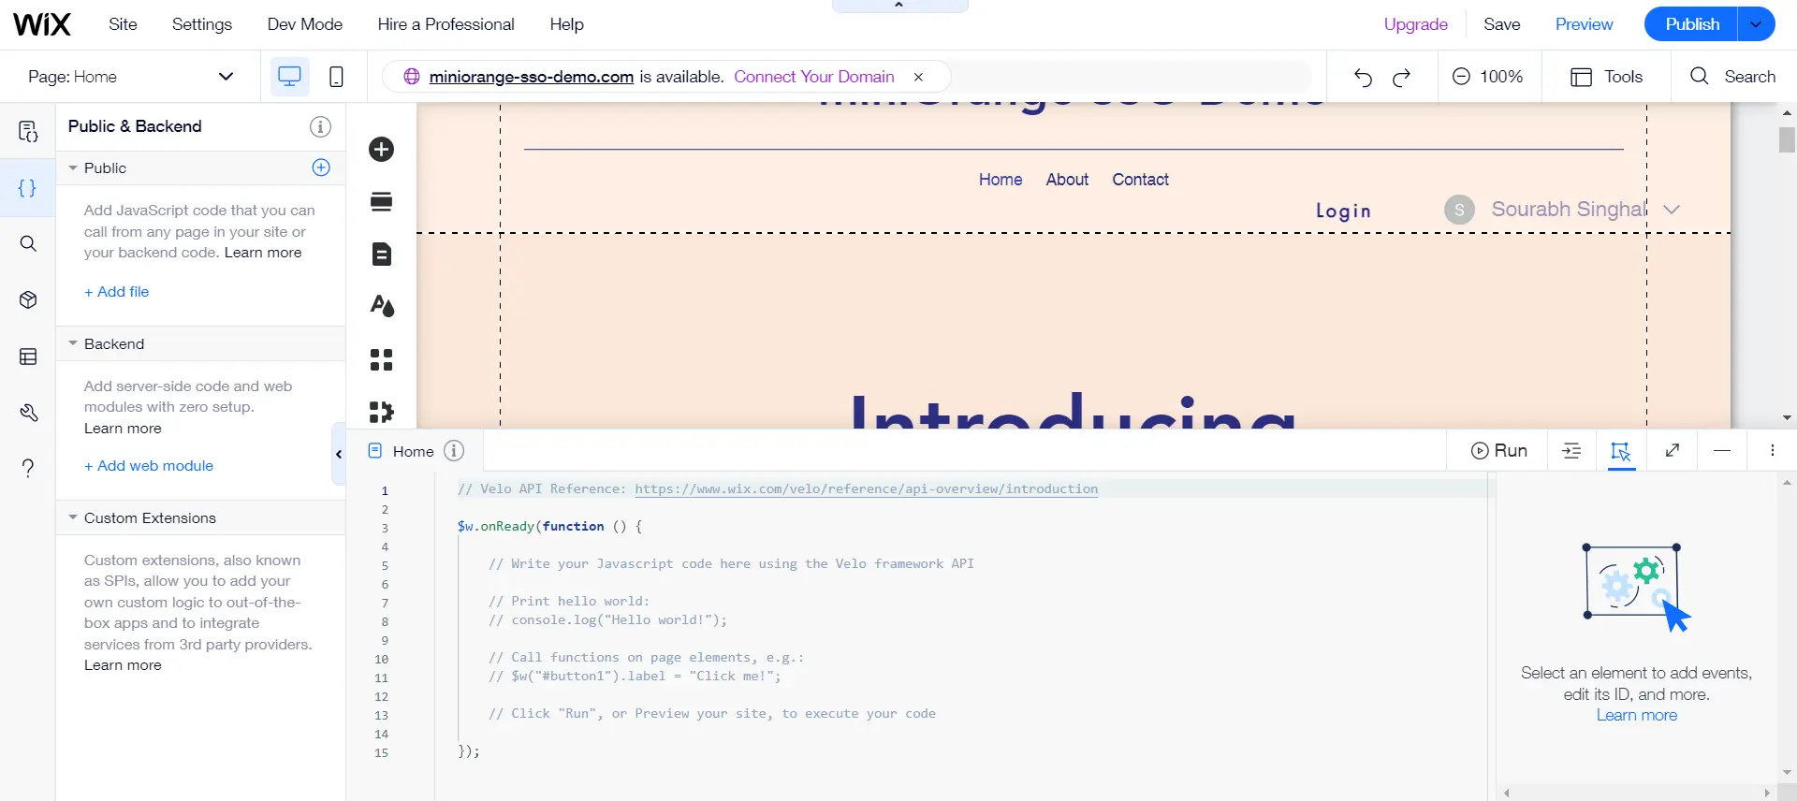Click the Preview button
The height and width of the screenshot is (801, 1797).
click(x=1585, y=24)
